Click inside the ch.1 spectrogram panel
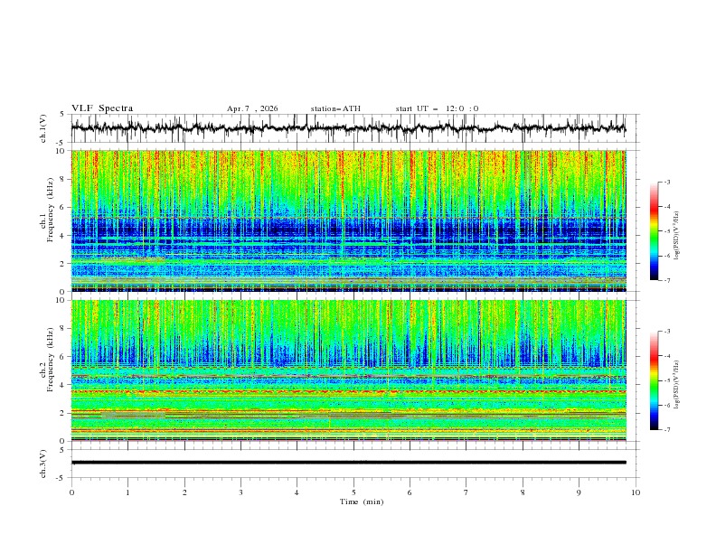716x553 pixels. 348,220
